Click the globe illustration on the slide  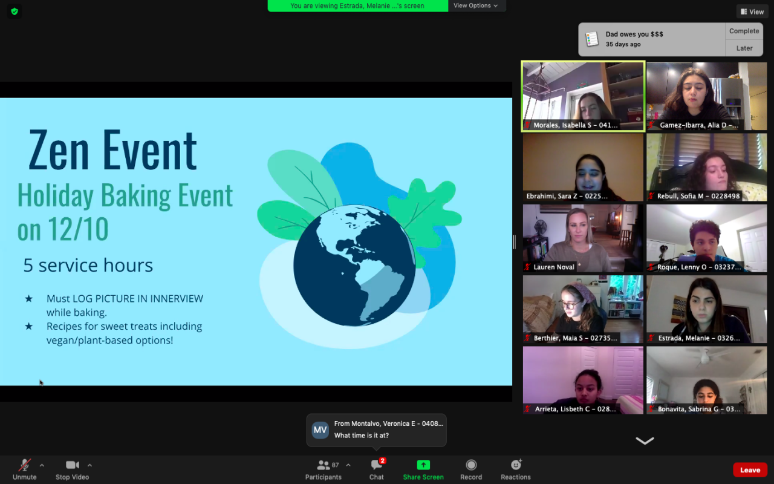354,265
